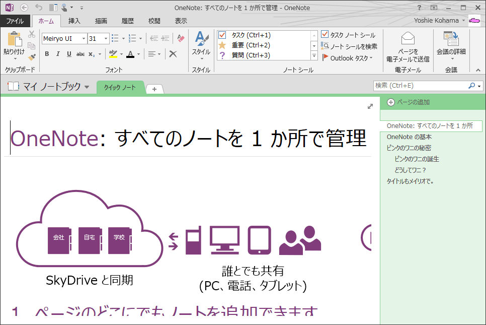Toggle the タスク ノート シール checkbox
Image resolution: width=486 pixels, height=325 pixels.
tap(325, 34)
